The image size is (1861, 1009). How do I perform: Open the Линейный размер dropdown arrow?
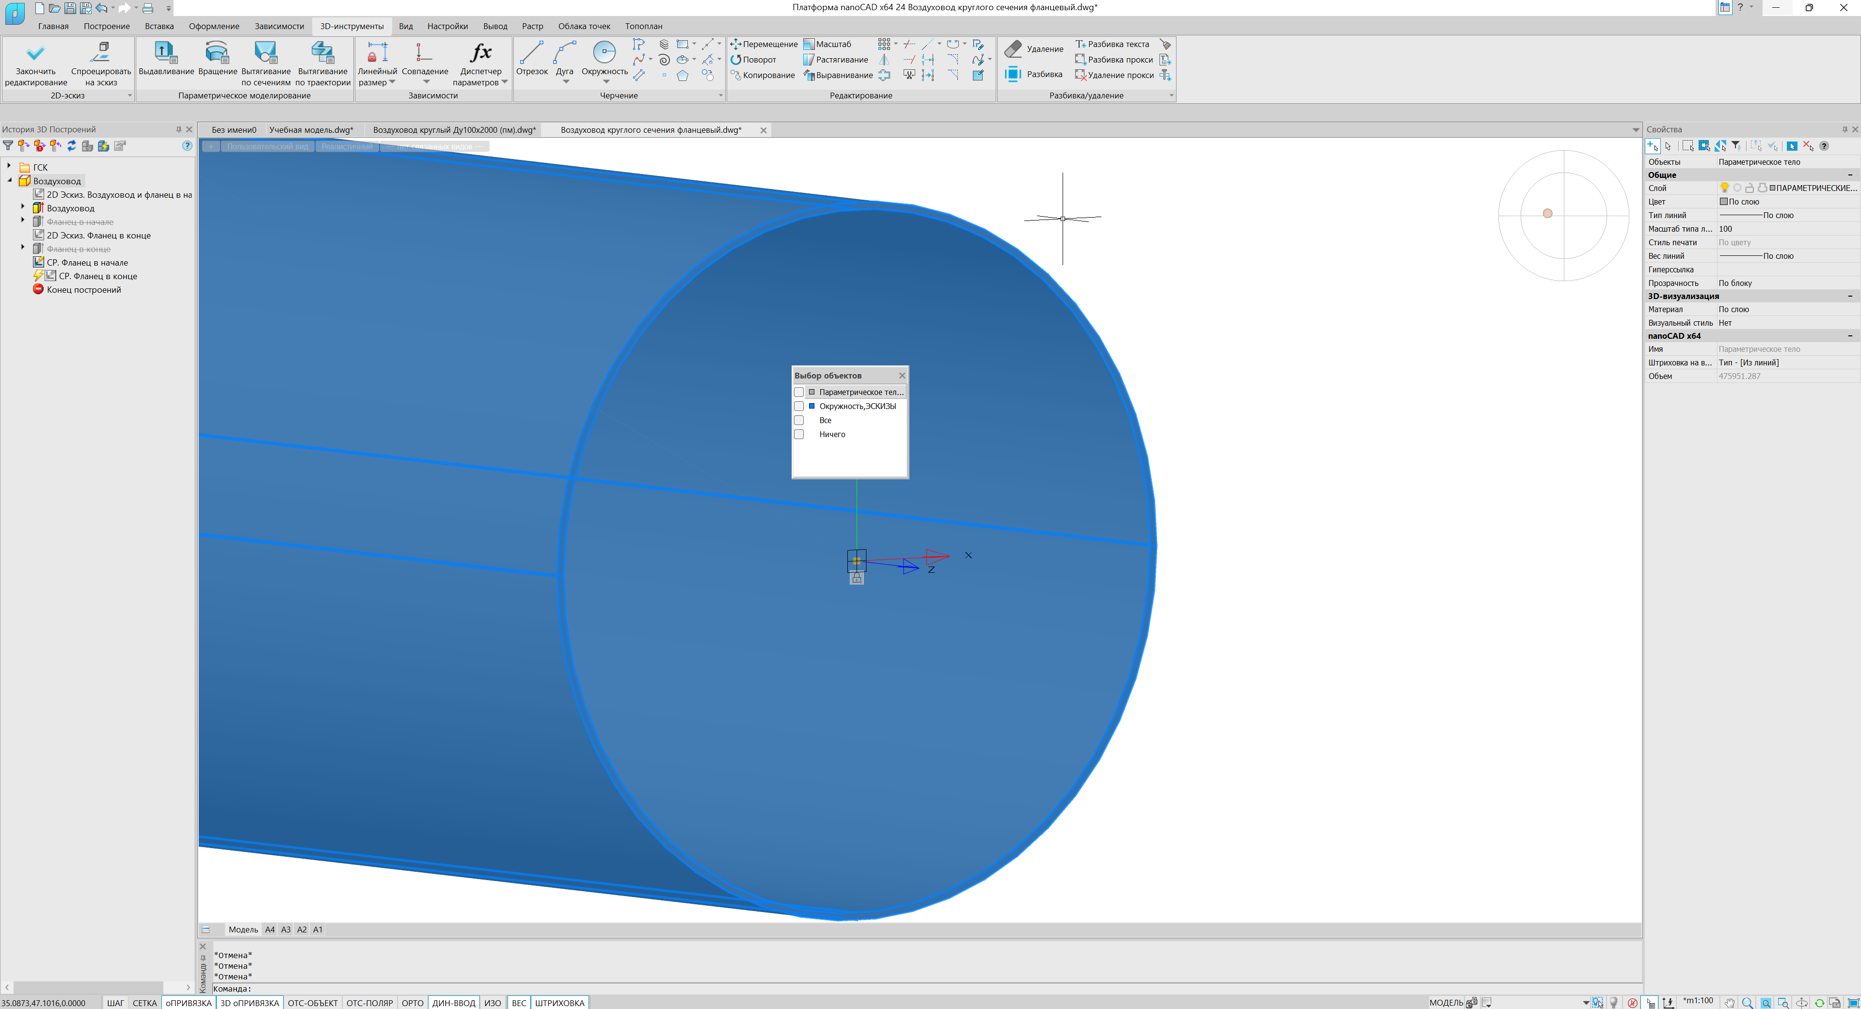(x=392, y=82)
